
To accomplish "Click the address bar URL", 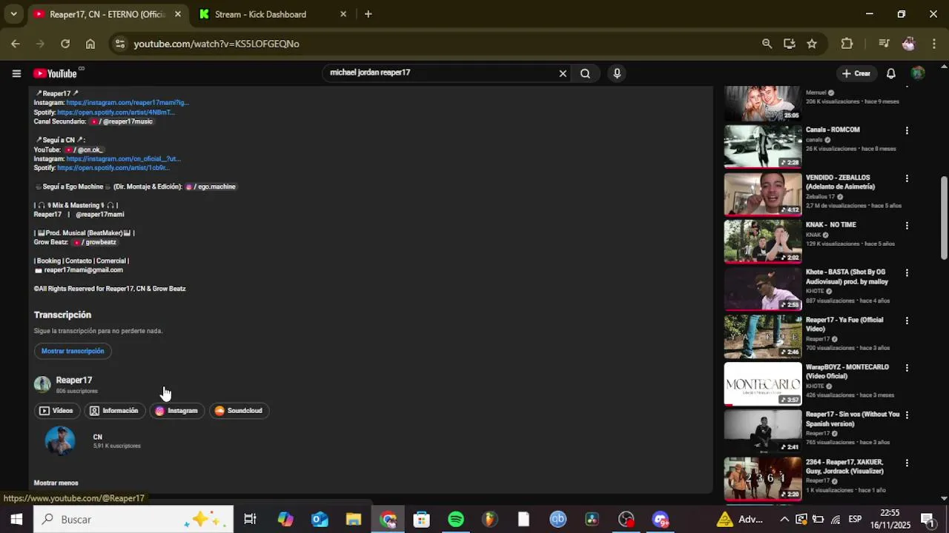I will click(216, 44).
